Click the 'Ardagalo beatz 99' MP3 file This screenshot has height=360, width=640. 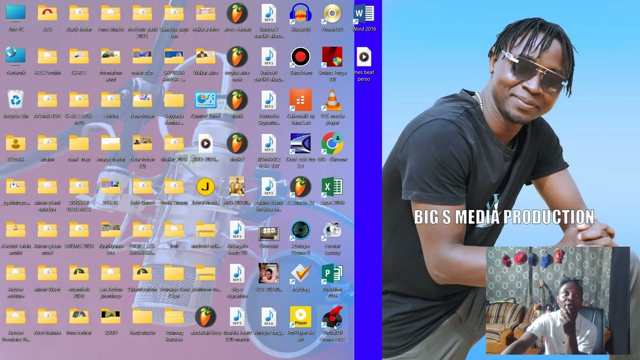[237, 230]
